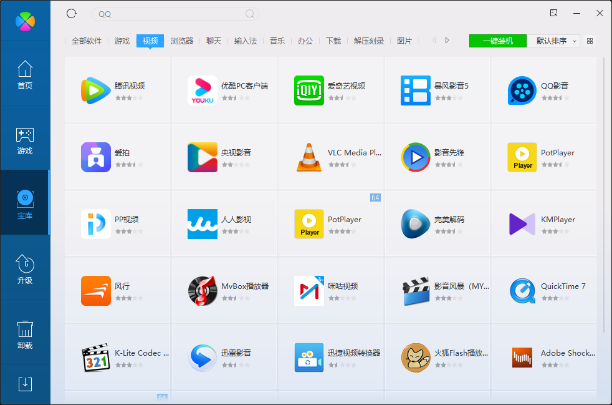Image resolution: width=612 pixels, height=405 pixels.
Task: Open PP视频 app icon
Action: 95,224
